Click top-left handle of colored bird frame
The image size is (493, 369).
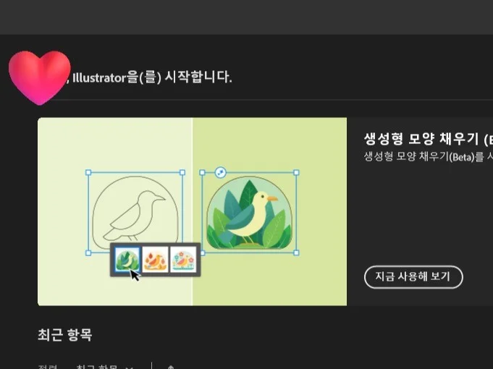202,172
